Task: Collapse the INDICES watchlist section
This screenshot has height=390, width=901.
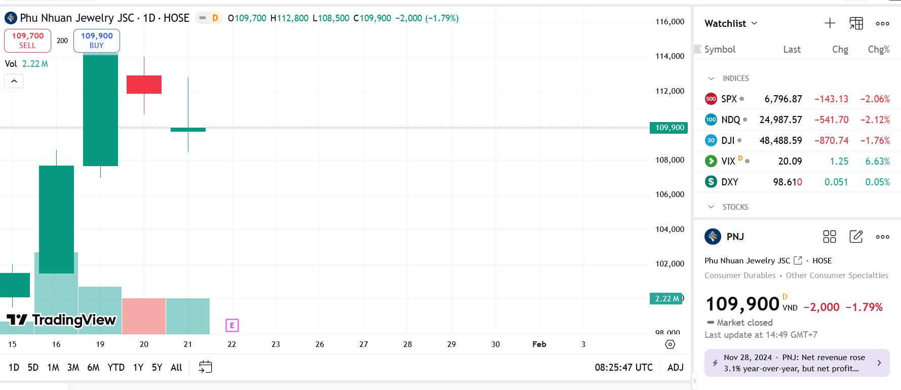Action: click(711, 79)
